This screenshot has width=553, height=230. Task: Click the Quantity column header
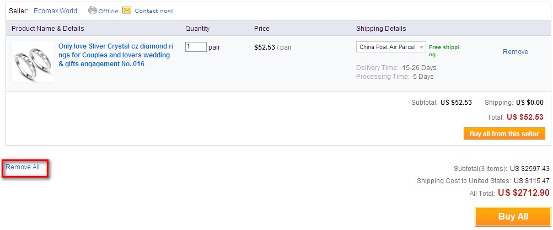pos(197,29)
